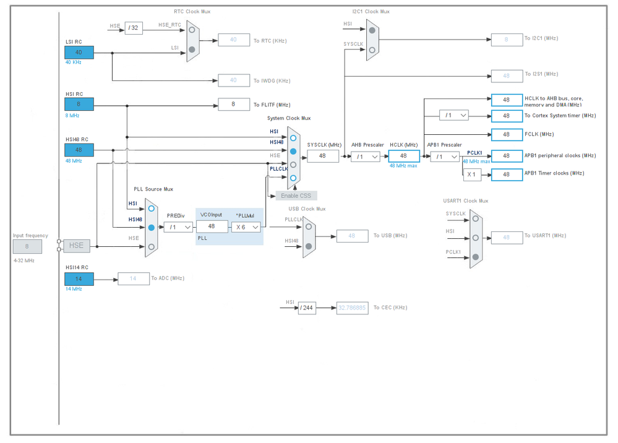Image resolution: width=618 pixels, height=443 pixels.
Task: Click the To I2C1 (MHz) value box
Action: pyautogui.click(x=507, y=40)
